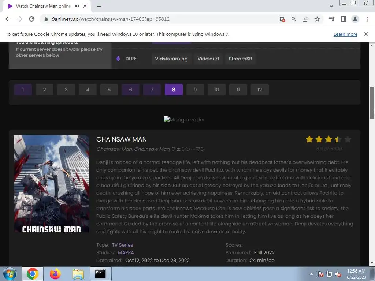
Task: Bookmark this page with the star icon
Action: coord(317,19)
